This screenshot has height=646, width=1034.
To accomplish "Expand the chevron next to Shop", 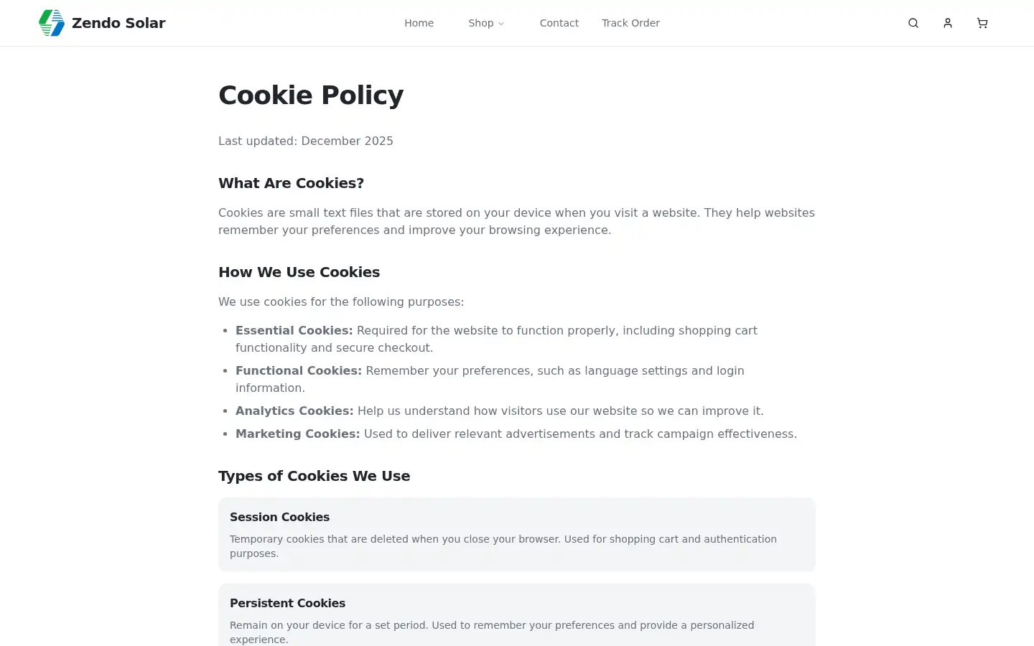I will pyautogui.click(x=501, y=24).
